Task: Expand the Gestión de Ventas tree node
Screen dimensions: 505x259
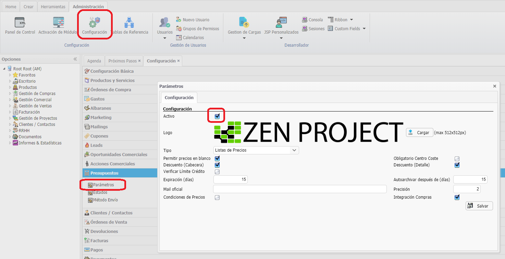Action: 10,106
